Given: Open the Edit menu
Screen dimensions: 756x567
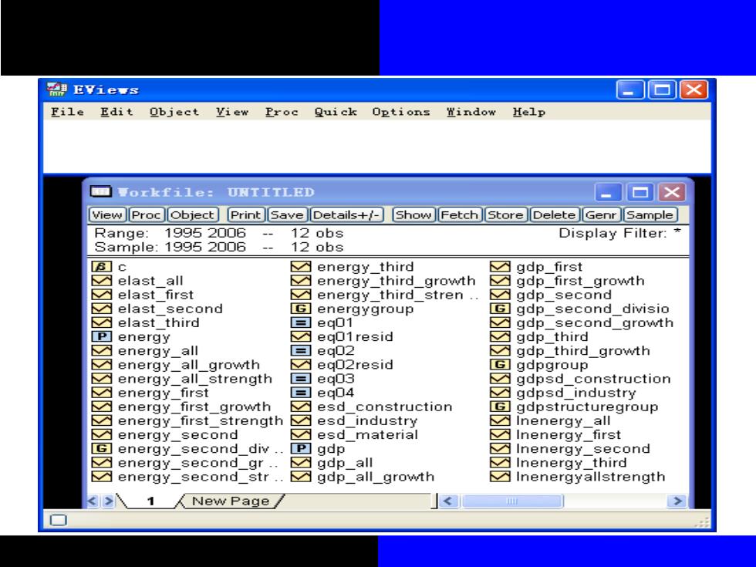Looking at the screenshot, I should point(116,112).
